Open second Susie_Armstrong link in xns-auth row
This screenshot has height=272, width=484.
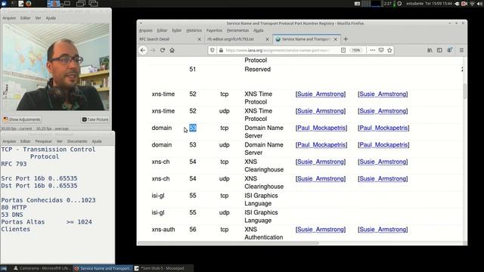[x=383, y=230]
